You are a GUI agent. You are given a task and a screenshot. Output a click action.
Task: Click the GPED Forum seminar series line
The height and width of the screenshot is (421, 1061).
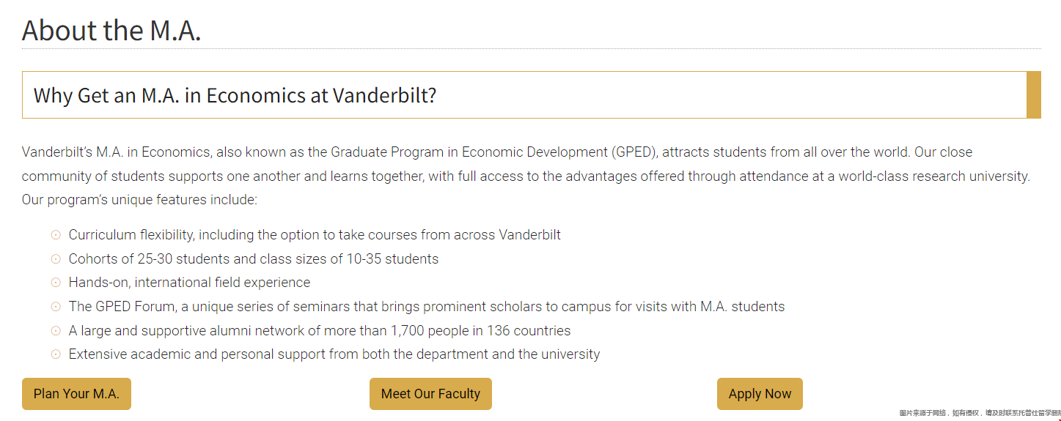tap(427, 307)
